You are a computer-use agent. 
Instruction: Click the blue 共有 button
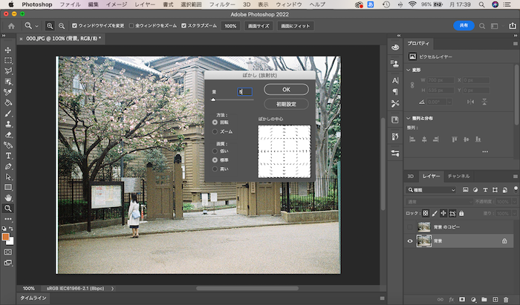point(464,25)
